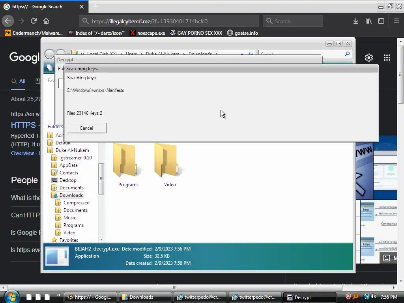Viewport: 404px width, 303px height.
Task: Click the folder tree's down scroll arrow
Action: click(x=101, y=239)
